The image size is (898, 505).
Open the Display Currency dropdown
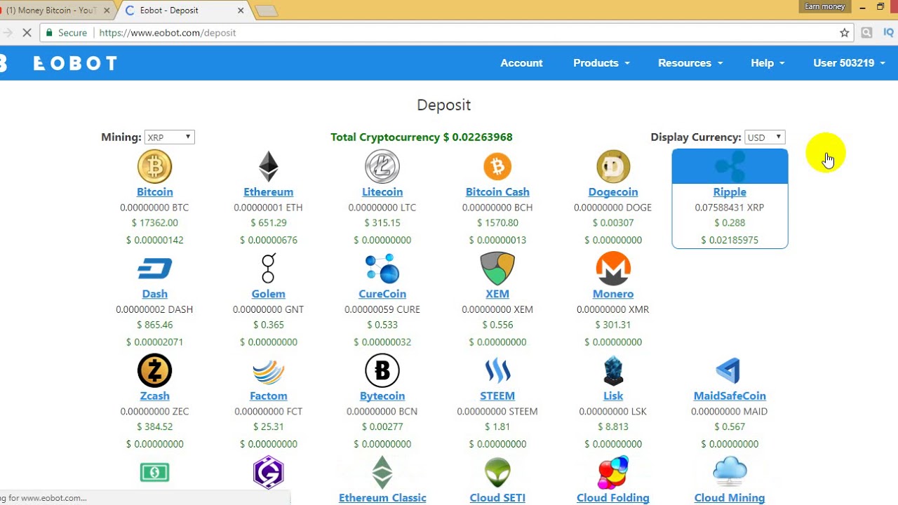(x=765, y=137)
